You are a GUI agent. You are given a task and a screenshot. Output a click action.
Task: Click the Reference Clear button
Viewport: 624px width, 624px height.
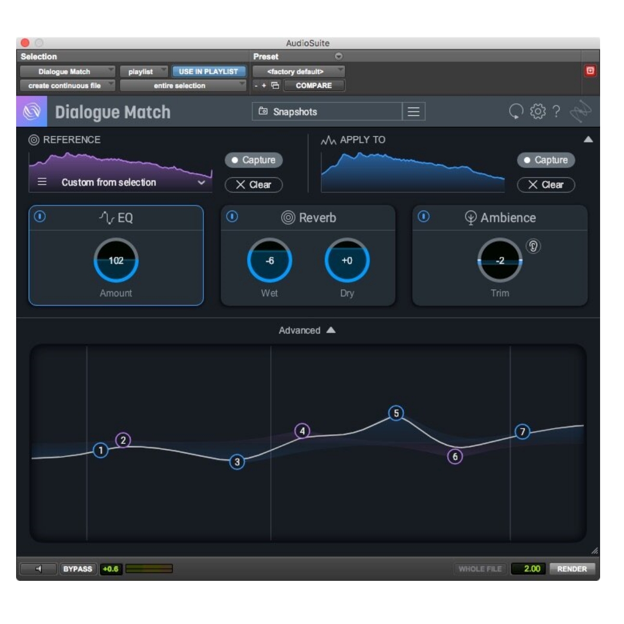254,185
